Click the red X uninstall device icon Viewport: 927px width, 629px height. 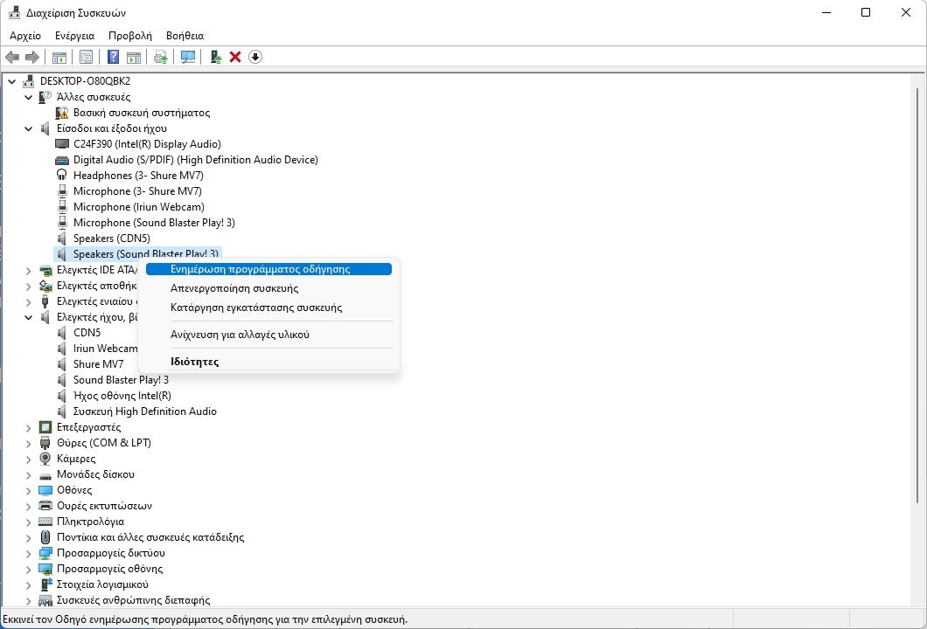coord(234,56)
